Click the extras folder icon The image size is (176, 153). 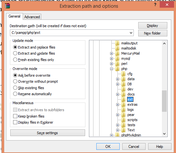123,104
